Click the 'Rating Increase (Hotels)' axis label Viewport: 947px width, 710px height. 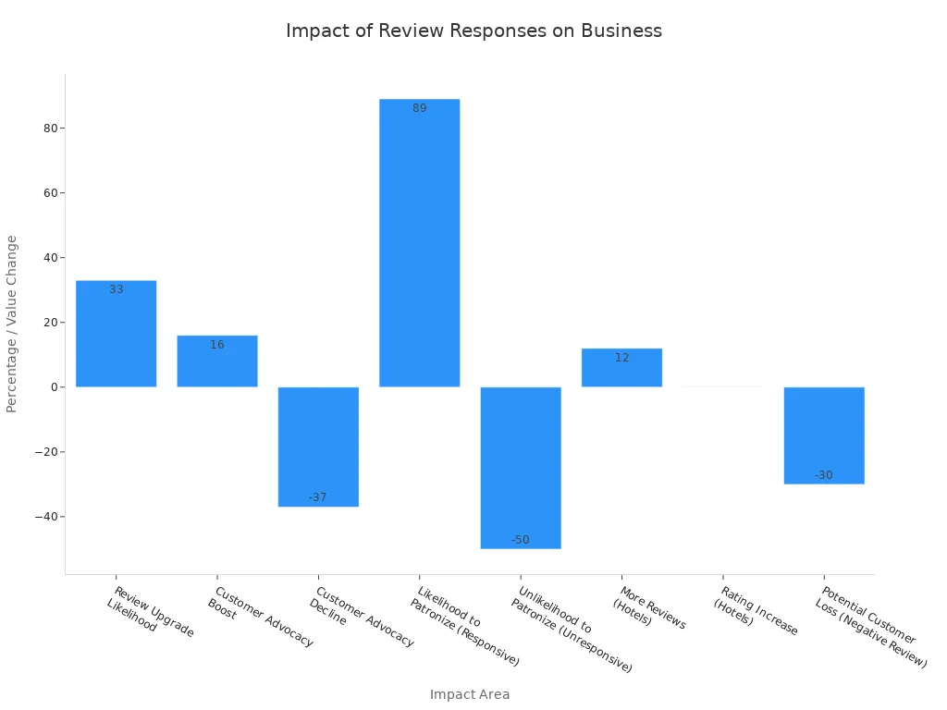coord(756,610)
